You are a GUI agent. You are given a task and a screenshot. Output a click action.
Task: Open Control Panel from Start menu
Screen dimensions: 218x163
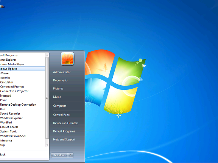point(62,115)
